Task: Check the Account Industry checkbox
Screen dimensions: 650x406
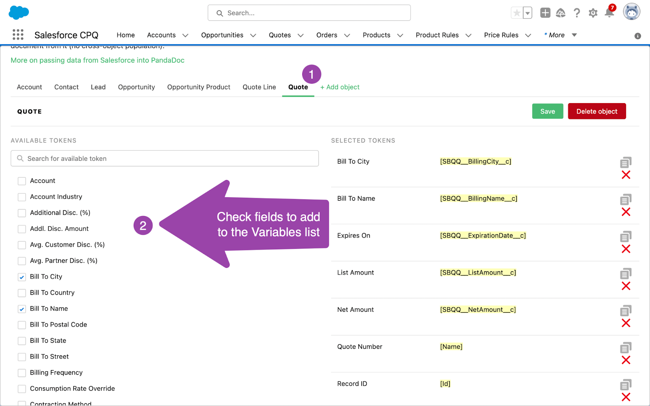Action: click(x=22, y=197)
